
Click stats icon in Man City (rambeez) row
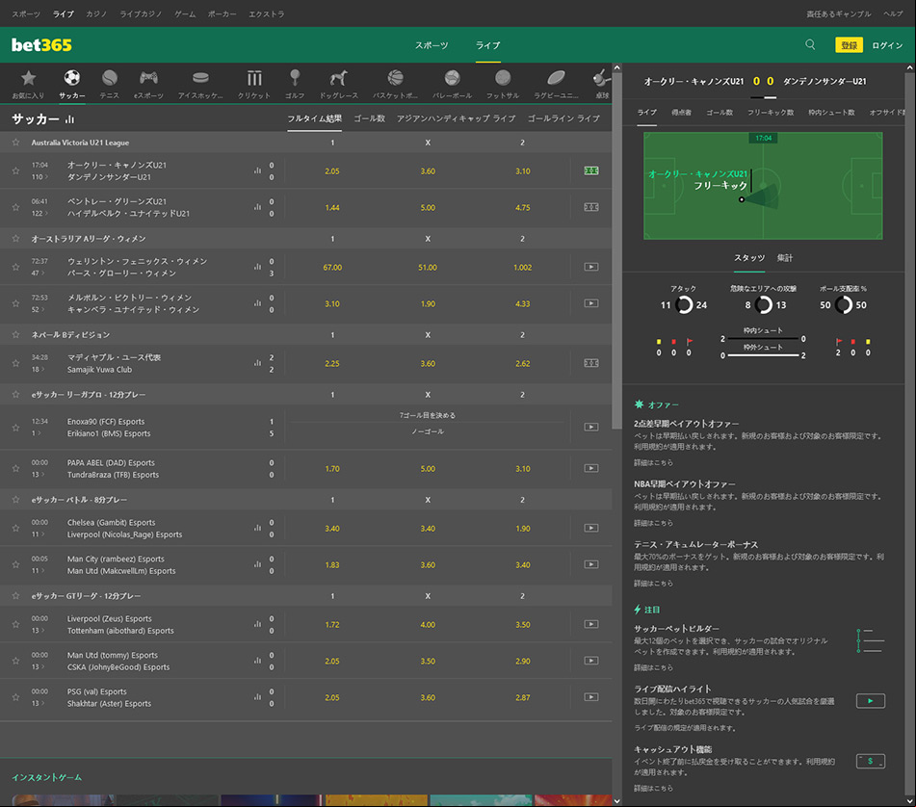pyautogui.click(x=257, y=564)
